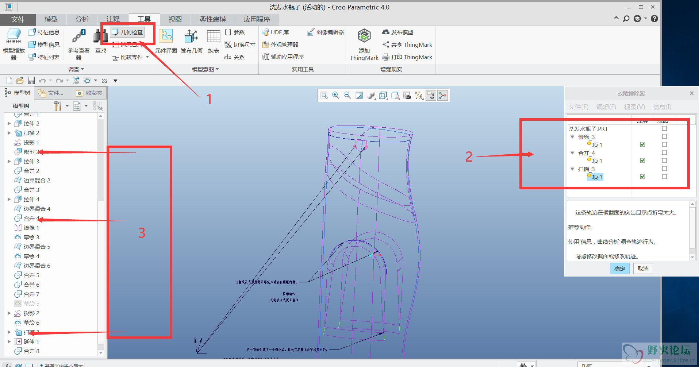The height and width of the screenshot is (367, 699).
Task: Launch 图像编辑器 image editor
Action: [x=326, y=32]
